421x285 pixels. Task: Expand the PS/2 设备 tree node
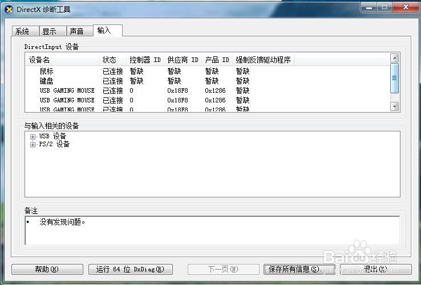click(x=33, y=144)
